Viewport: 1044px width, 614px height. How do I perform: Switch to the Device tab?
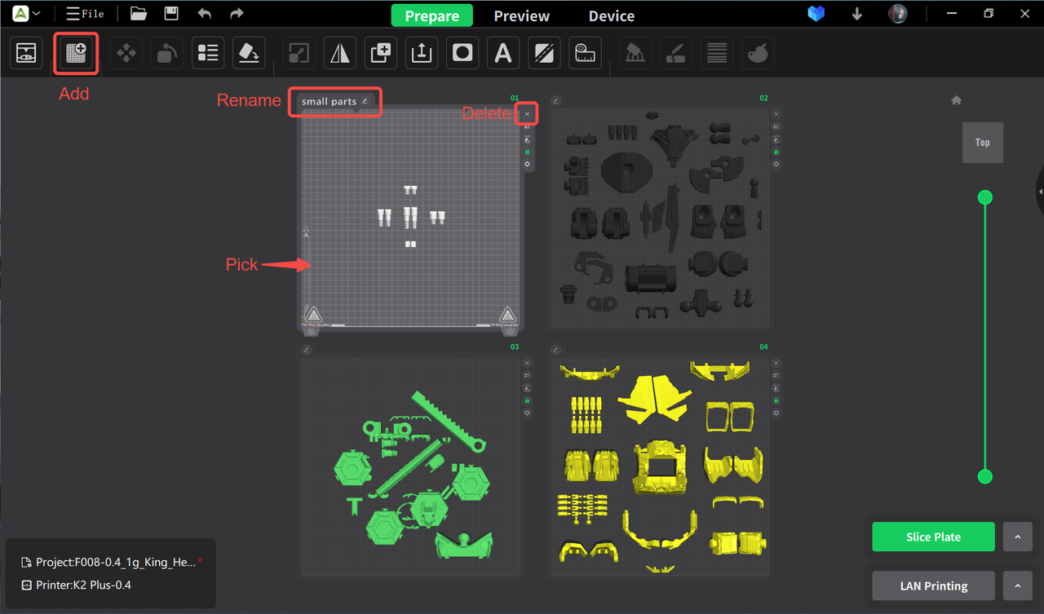click(612, 15)
